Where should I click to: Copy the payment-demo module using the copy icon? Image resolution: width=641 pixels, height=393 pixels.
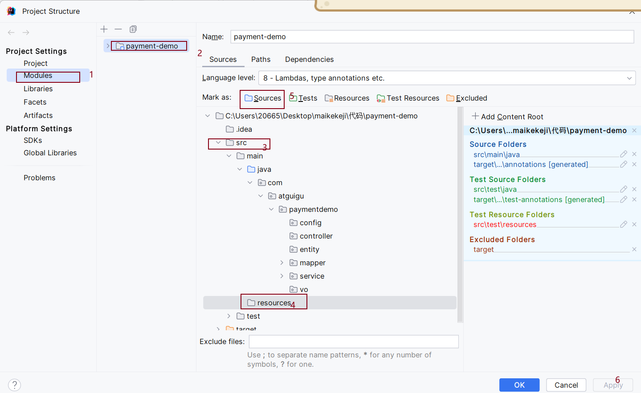click(133, 29)
